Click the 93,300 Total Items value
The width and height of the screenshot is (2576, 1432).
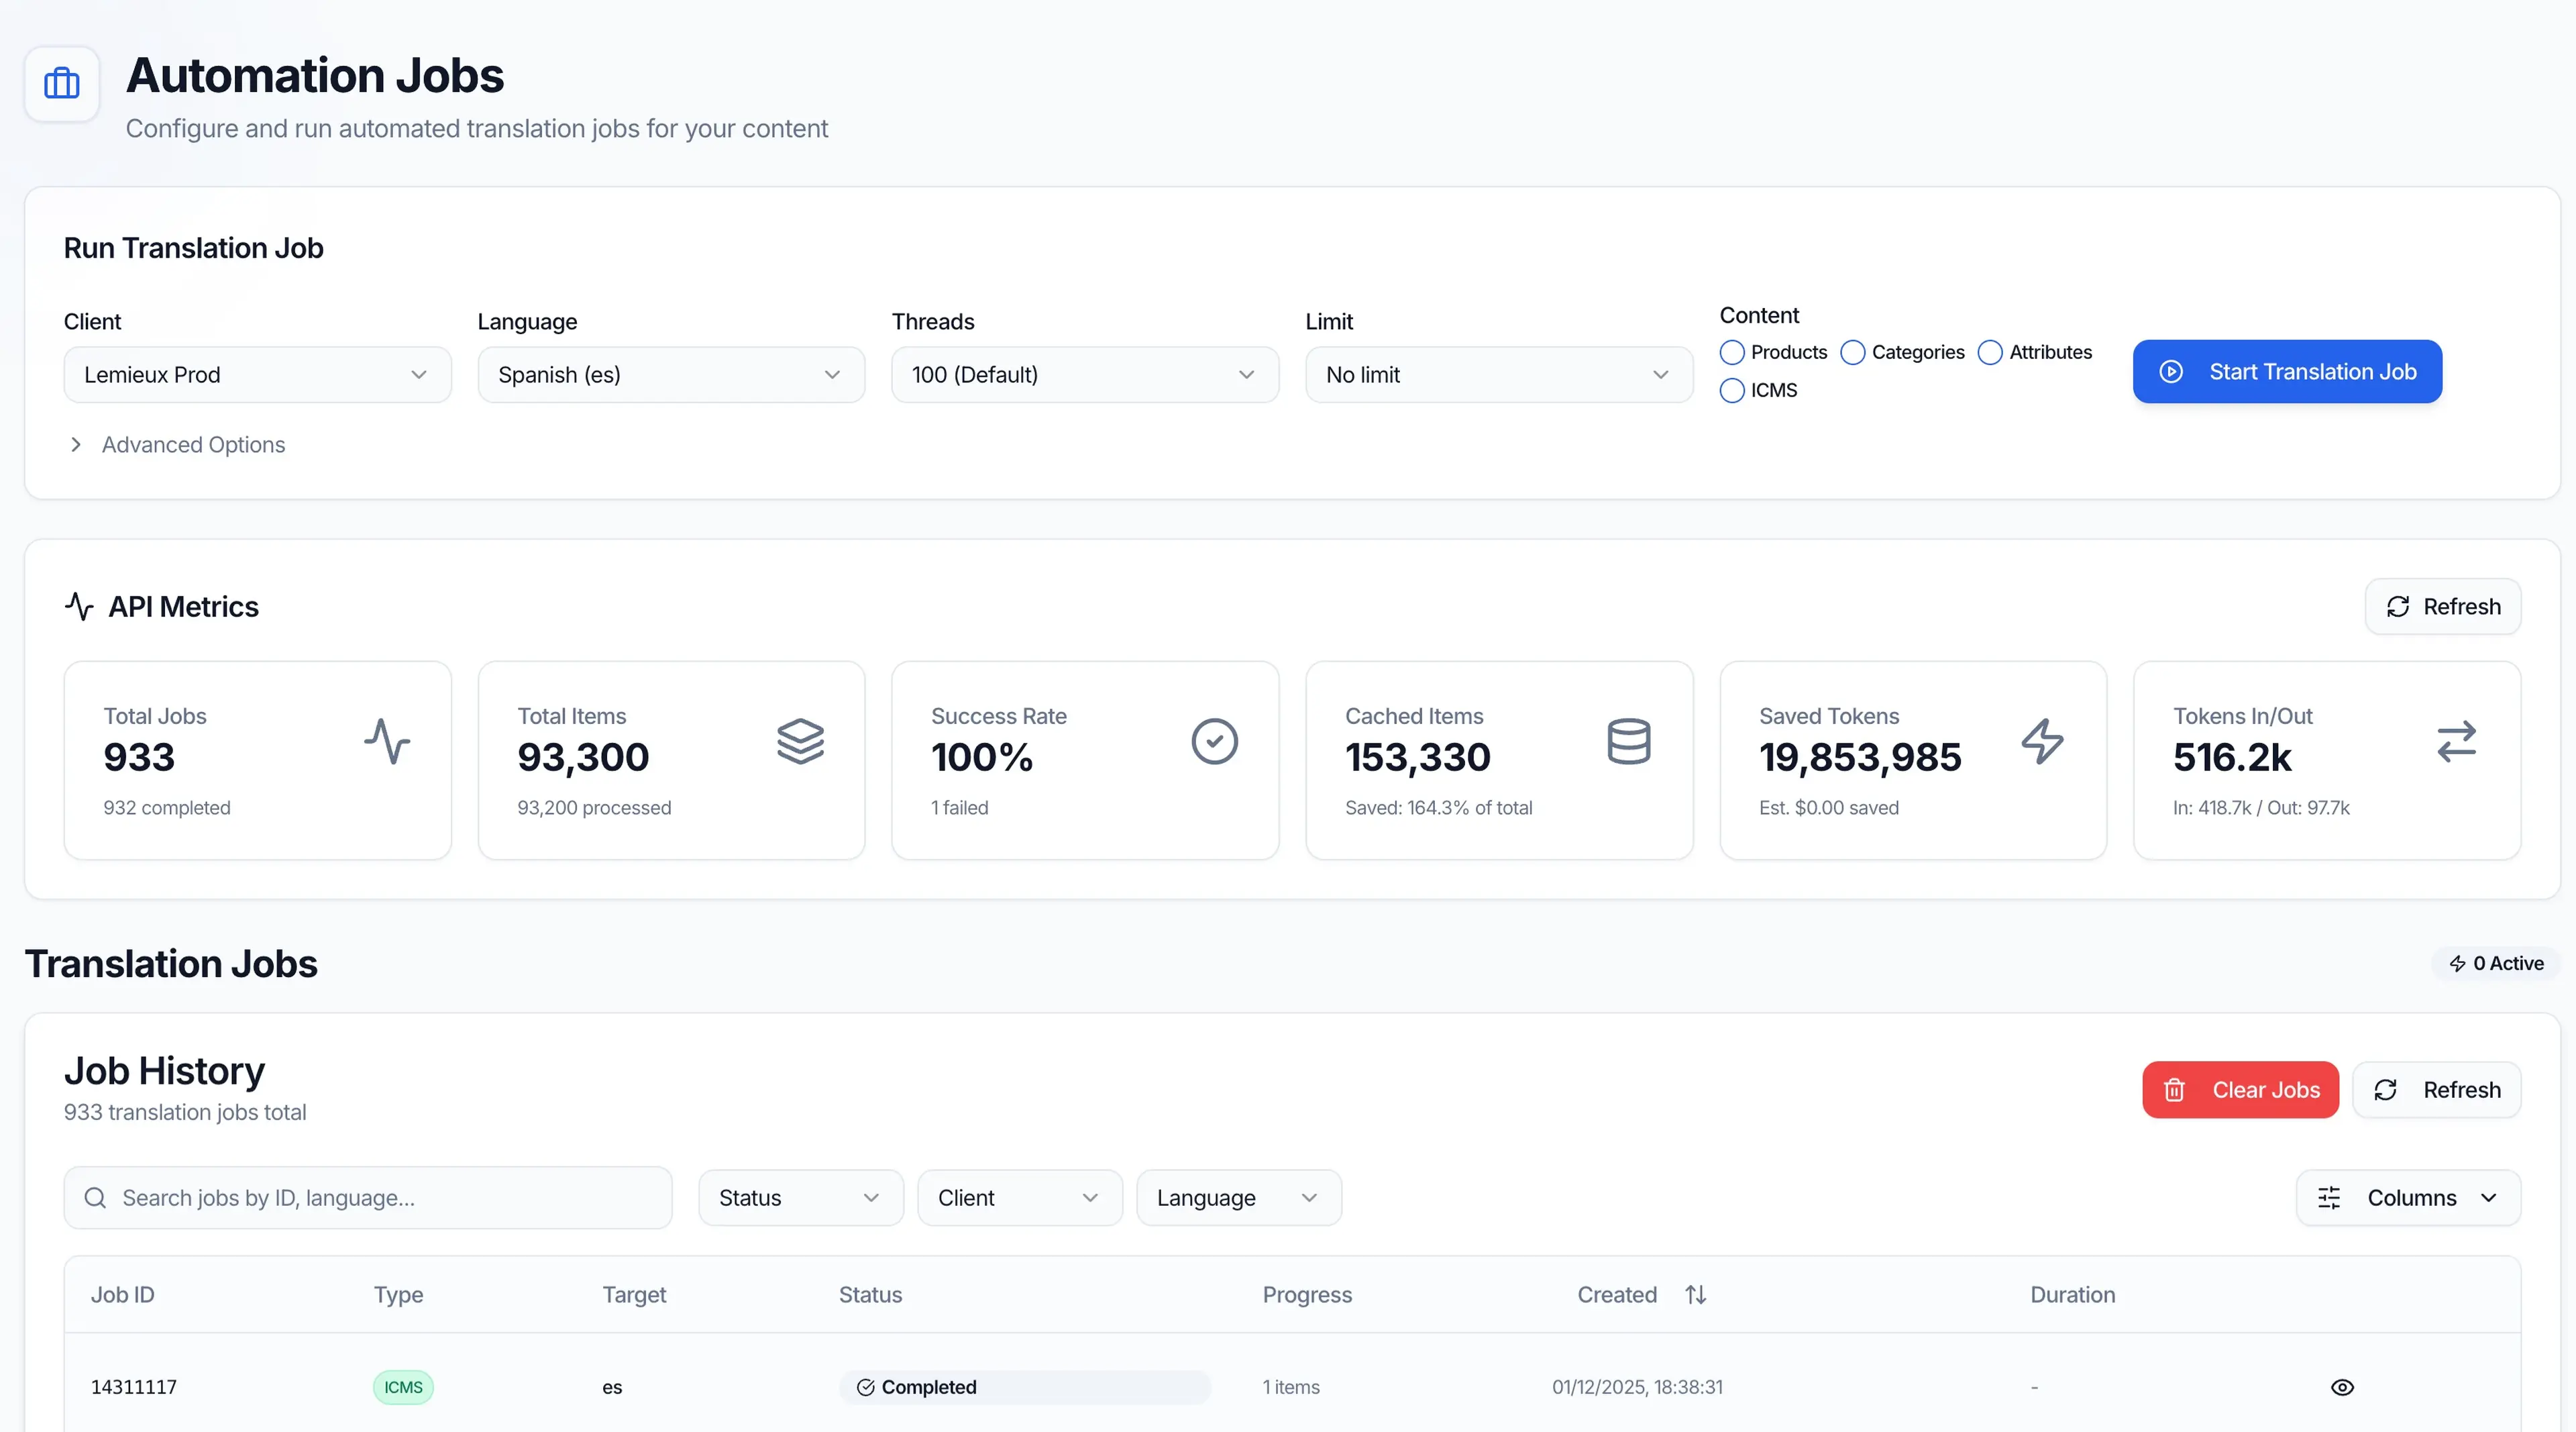[583, 758]
